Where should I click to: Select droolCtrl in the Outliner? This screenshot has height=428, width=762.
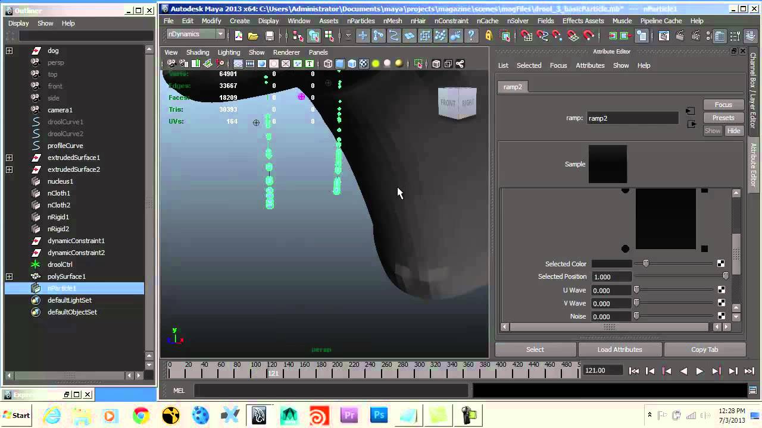pyautogui.click(x=60, y=265)
